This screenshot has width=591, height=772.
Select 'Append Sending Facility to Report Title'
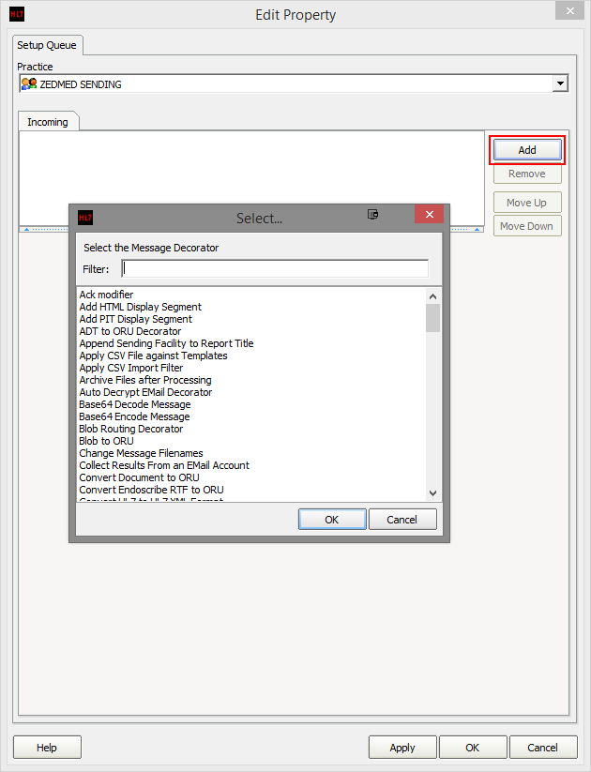166,343
